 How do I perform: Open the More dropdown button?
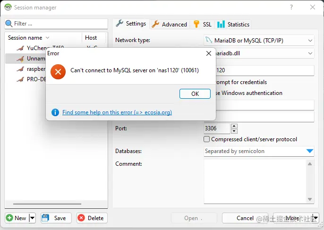point(296,218)
